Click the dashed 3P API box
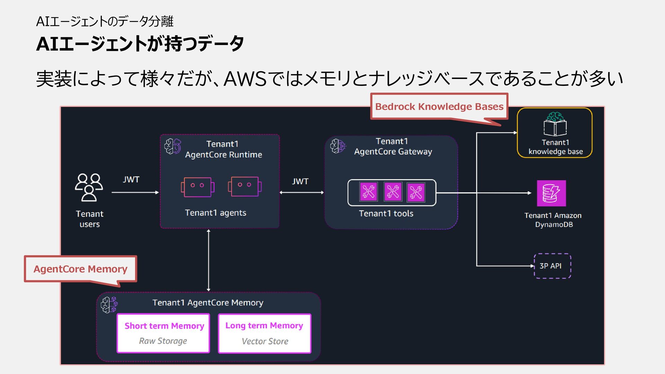Screen dimensions: 665x374 (552, 266)
